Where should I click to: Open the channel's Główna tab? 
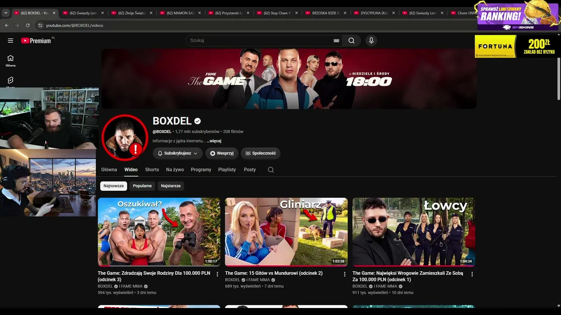[109, 170]
